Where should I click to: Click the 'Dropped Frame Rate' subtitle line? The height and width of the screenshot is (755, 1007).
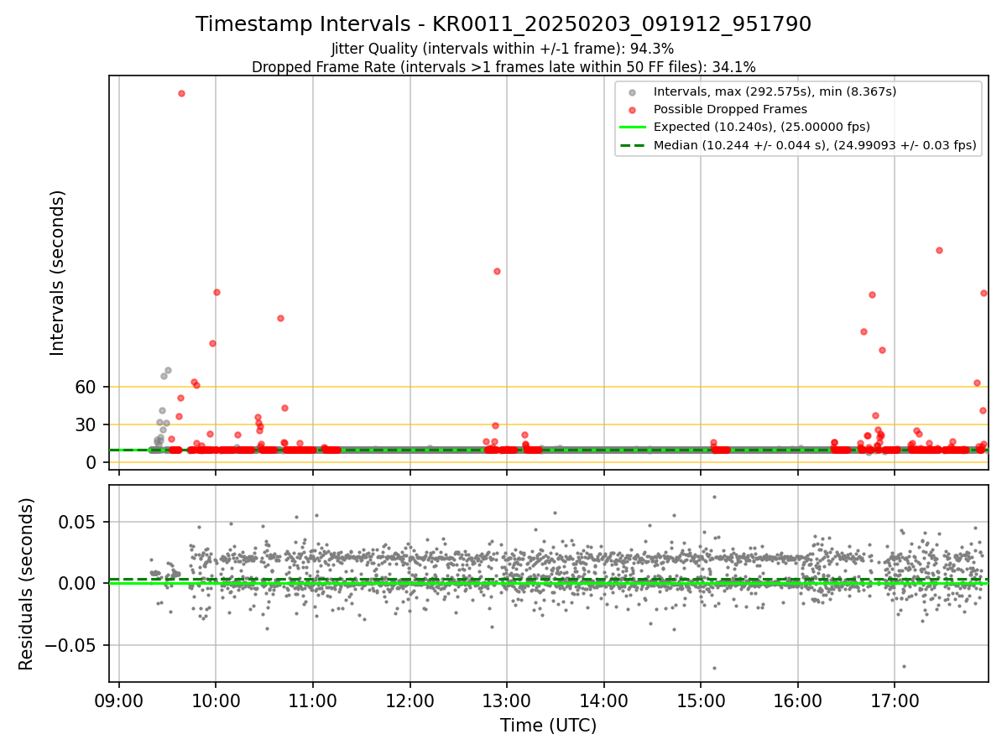pyautogui.click(x=503, y=67)
